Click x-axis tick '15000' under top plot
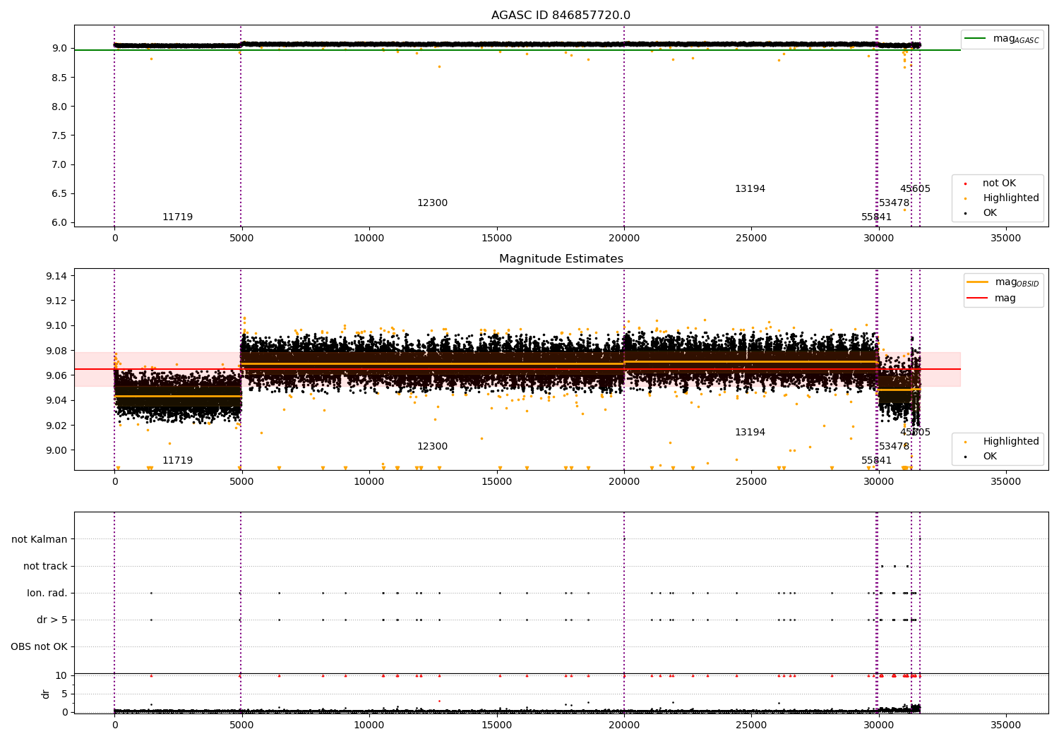The image size is (1059, 741). tap(496, 239)
